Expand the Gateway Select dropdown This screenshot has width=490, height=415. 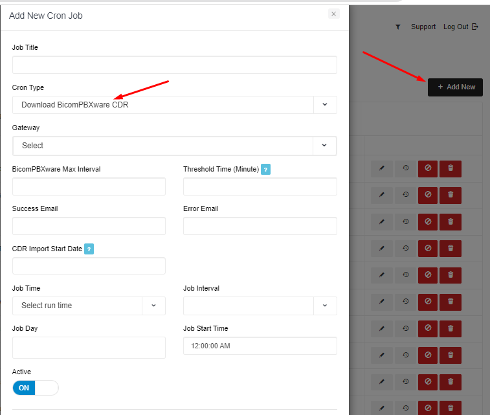tap(174, 146)
